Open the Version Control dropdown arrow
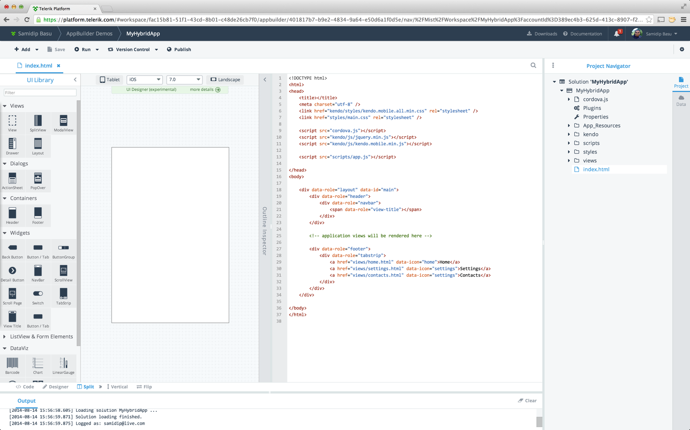This screenshot has height=430, width=690. [156, 50]
